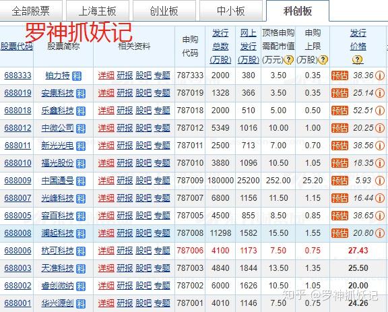Viewport: 388px width, 312px height.
Task: Click info icon beside price 52.51
Action: click(380, 111)
